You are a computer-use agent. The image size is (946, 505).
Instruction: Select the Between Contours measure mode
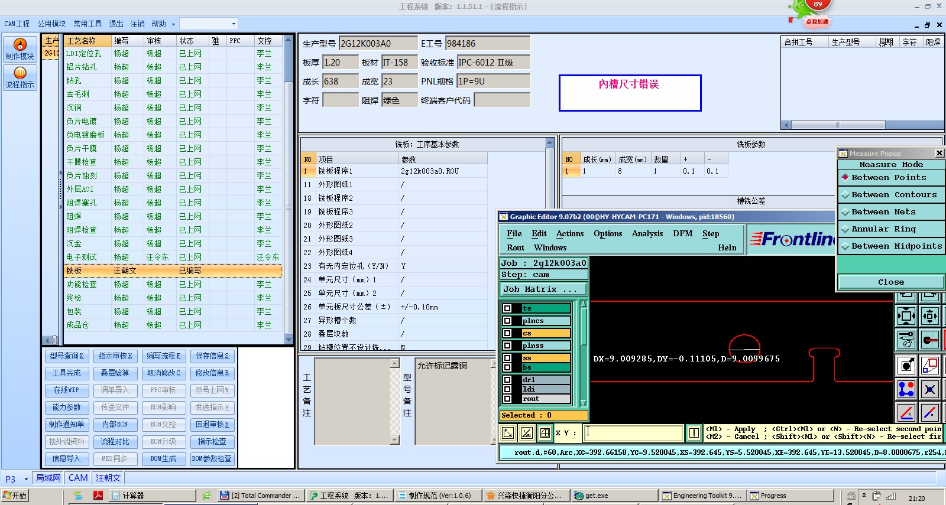(891, 194)
